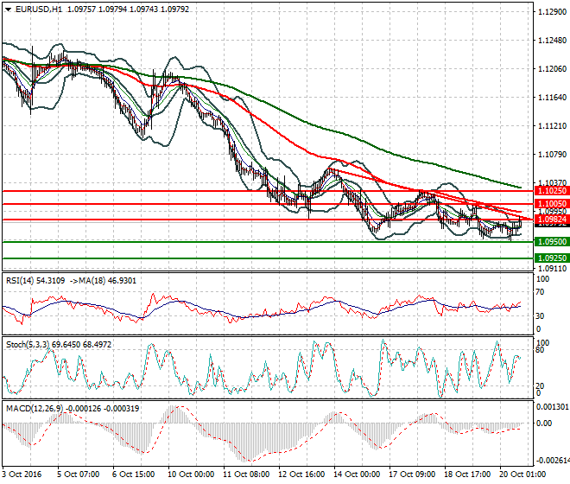Select the 1.09250 green support price label
570x484 pixels.
551,258
